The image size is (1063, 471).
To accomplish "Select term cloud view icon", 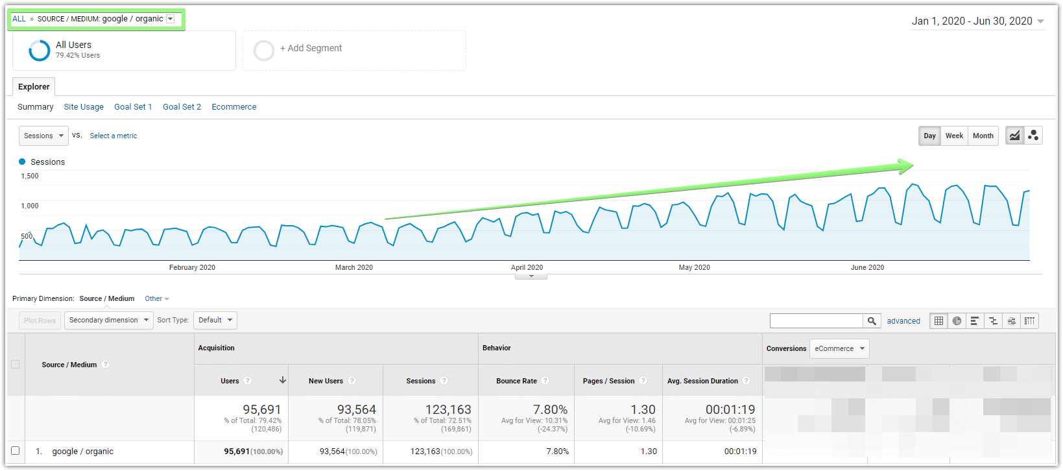I will (1011, 321).
